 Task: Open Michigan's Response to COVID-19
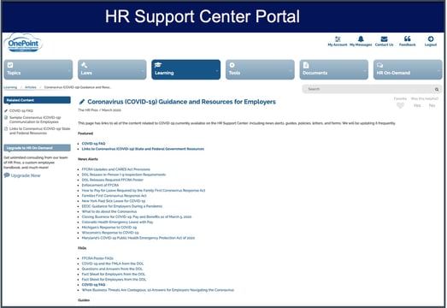pyautogui.click(x=109, y=228)
